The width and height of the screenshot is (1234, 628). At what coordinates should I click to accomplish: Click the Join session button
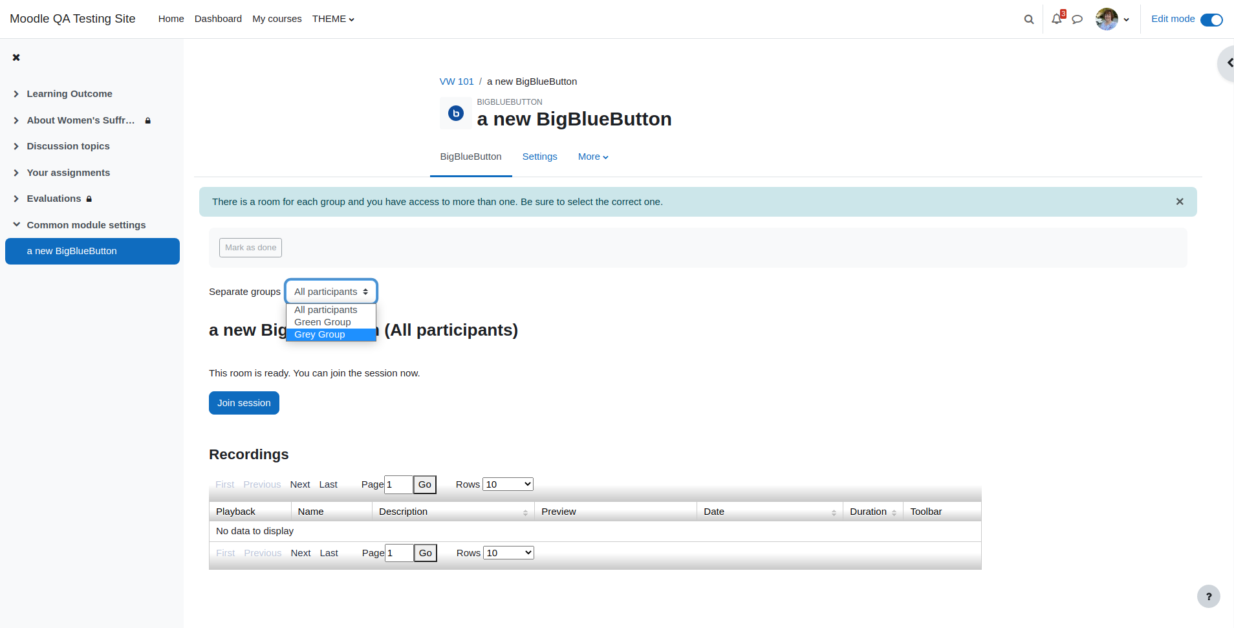(x=244, y=403)
